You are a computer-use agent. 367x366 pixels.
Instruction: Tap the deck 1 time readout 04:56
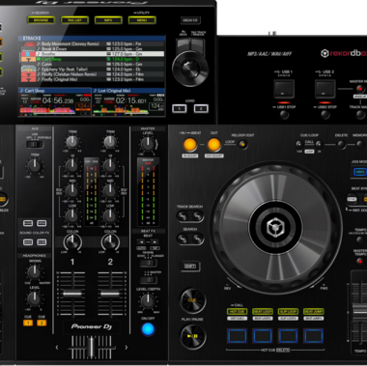click(x=57, y=100)
